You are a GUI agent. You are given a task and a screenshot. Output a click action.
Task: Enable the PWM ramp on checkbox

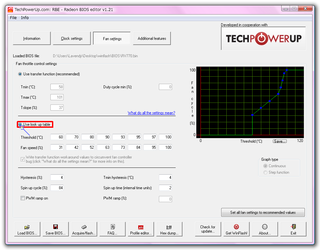point(23,198)
